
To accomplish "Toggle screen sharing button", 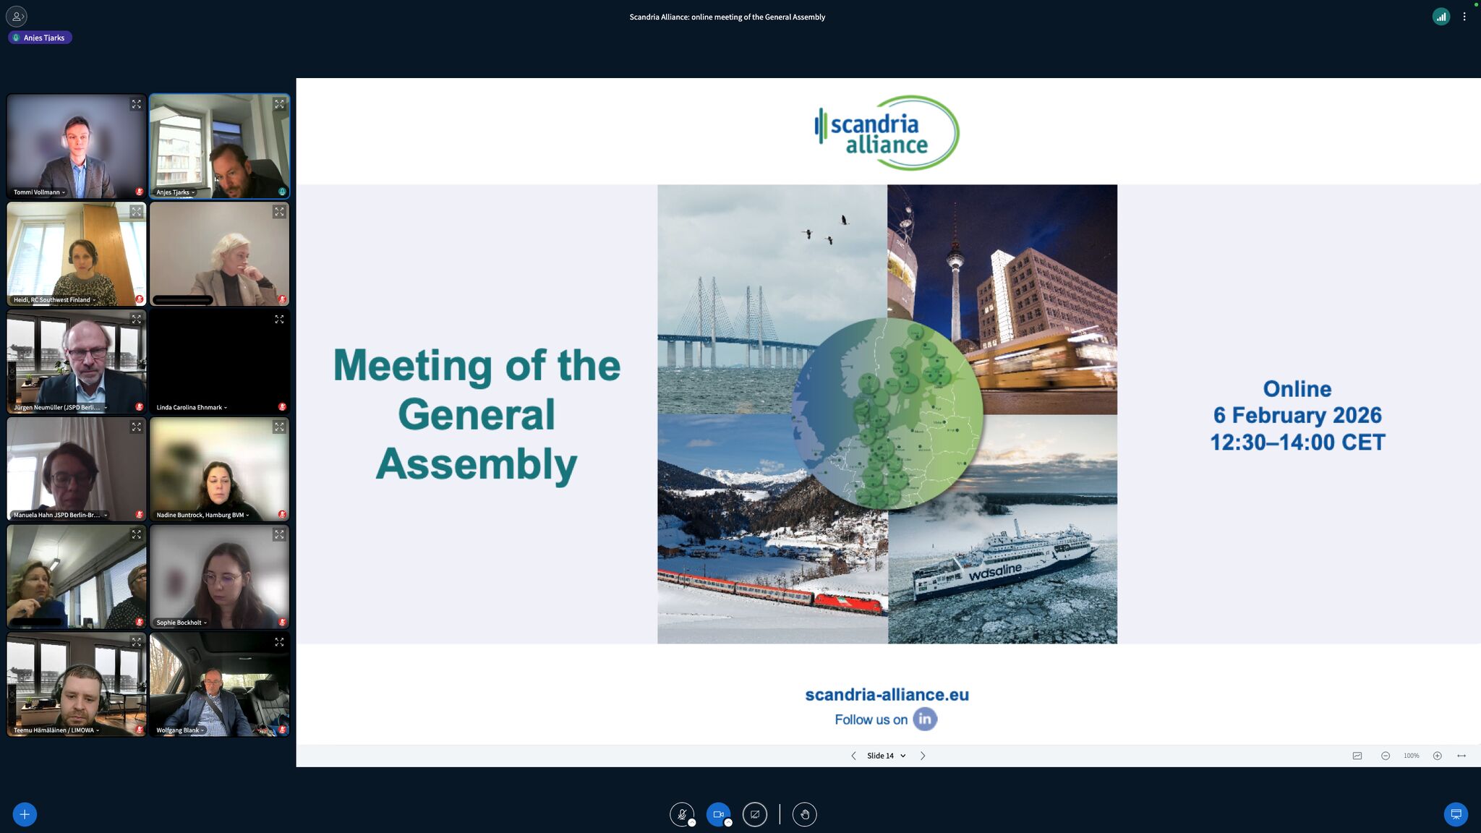I will coord(754,814).
